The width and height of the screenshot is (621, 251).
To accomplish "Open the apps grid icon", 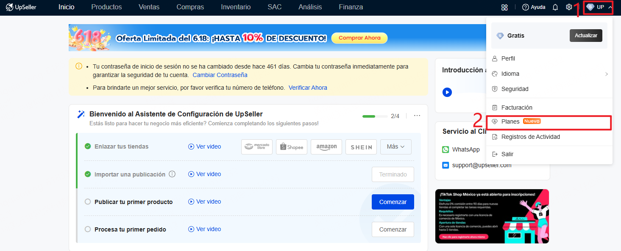I will [504, 7].
